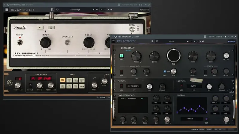Select next preset arrow in Rev Spring-636

(x=97, y=10)
